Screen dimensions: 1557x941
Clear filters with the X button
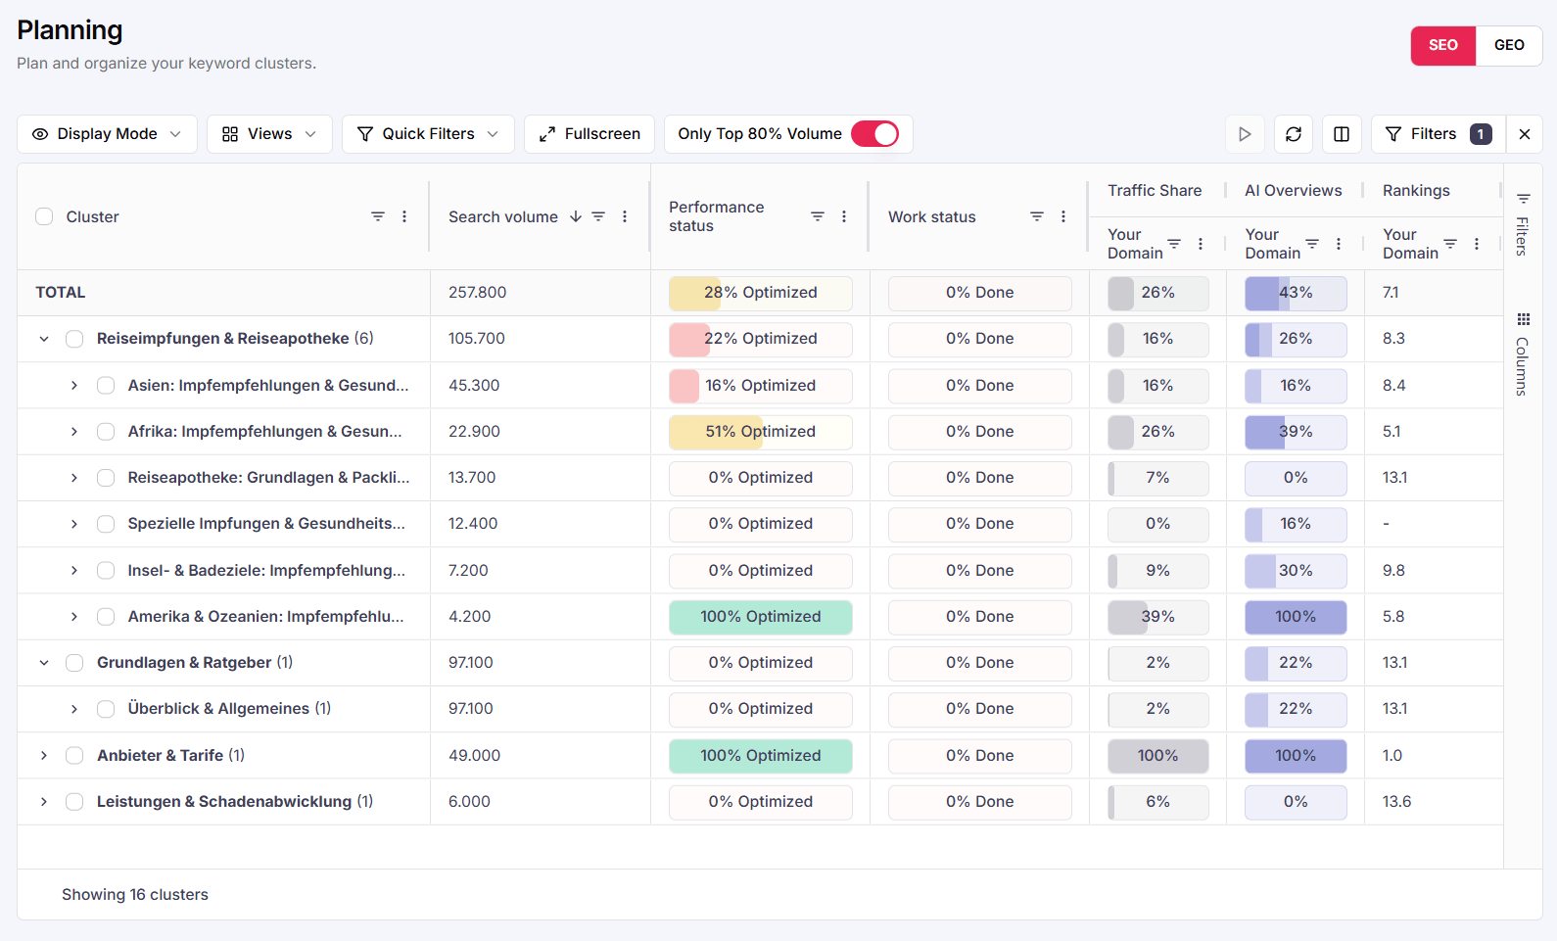(x=1525, y=134)
